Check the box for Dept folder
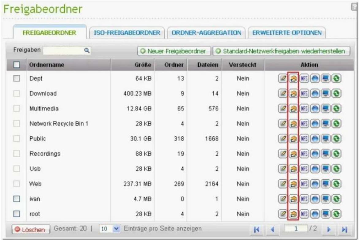 pos(17,78)
